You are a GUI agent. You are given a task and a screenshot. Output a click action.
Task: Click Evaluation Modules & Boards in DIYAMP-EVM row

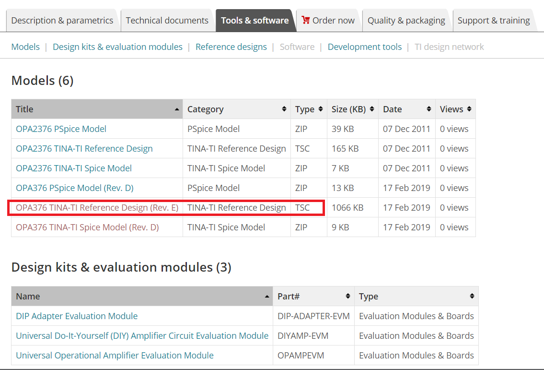(417, 336)
